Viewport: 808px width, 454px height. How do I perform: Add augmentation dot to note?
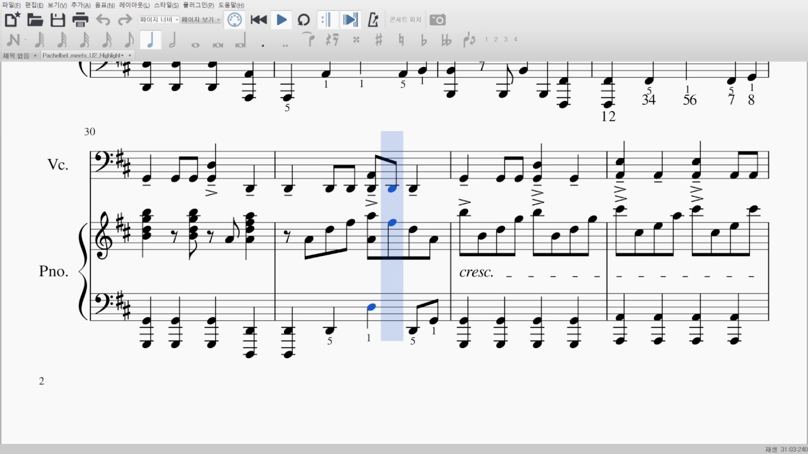click(263, 44)
